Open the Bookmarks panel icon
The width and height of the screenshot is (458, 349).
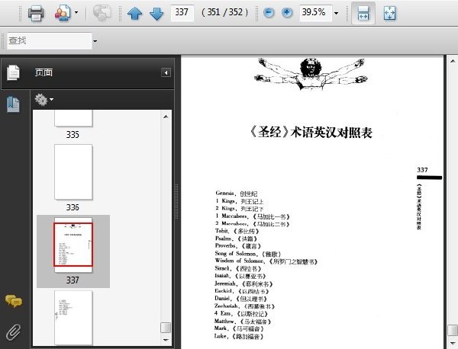[14, 104]
